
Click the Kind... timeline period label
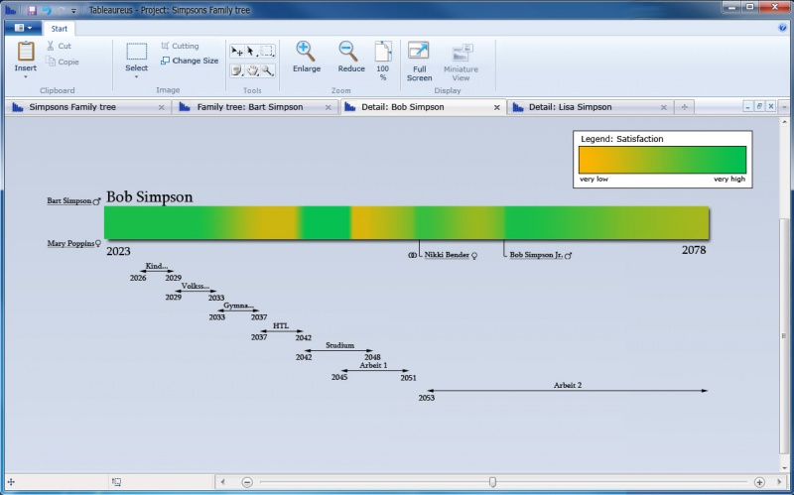coord(157,266)
